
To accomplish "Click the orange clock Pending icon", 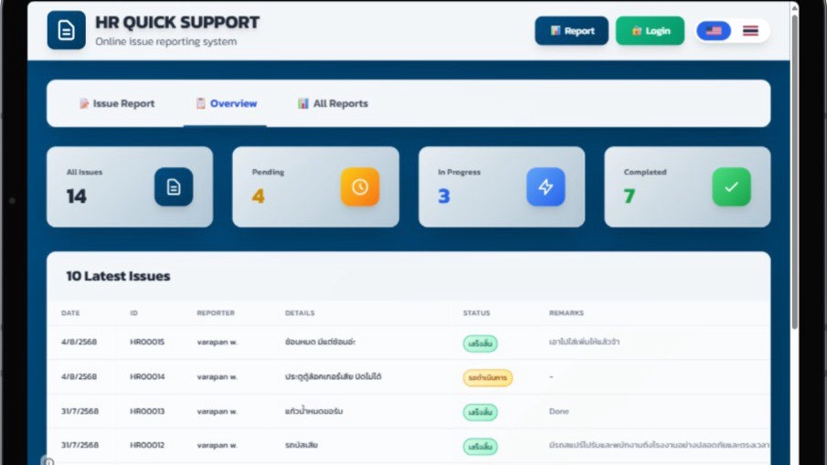I will coord(360,186).
